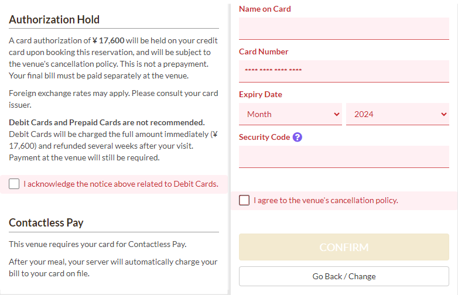
Task: Click the chevron arrow on Month selector
Action: [x=337, y=114]
